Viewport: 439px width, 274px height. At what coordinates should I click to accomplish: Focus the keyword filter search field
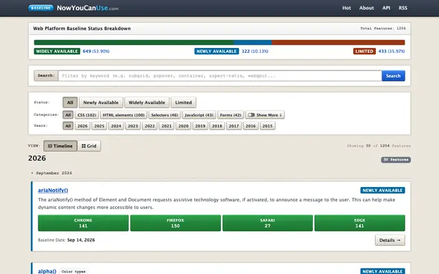pos(219,76)
